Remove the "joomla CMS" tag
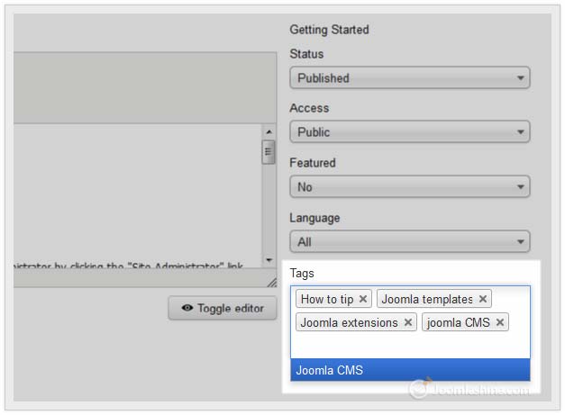Screen dimensions: 565x415 pos(500,322)
